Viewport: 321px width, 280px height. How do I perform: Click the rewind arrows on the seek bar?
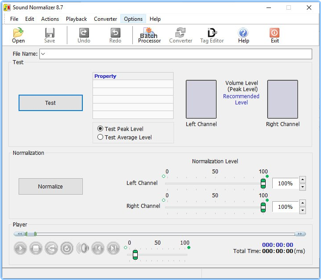[19, 234]
